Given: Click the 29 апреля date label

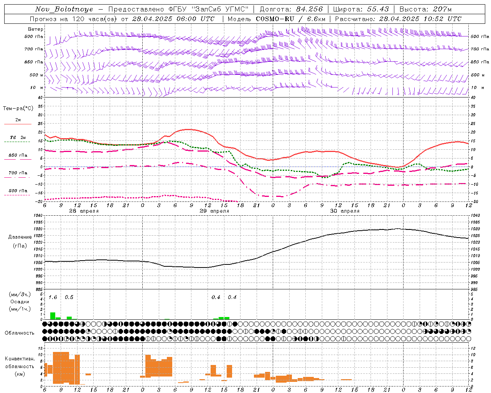Looking at the screenshot, I should (x=214, y=211).
